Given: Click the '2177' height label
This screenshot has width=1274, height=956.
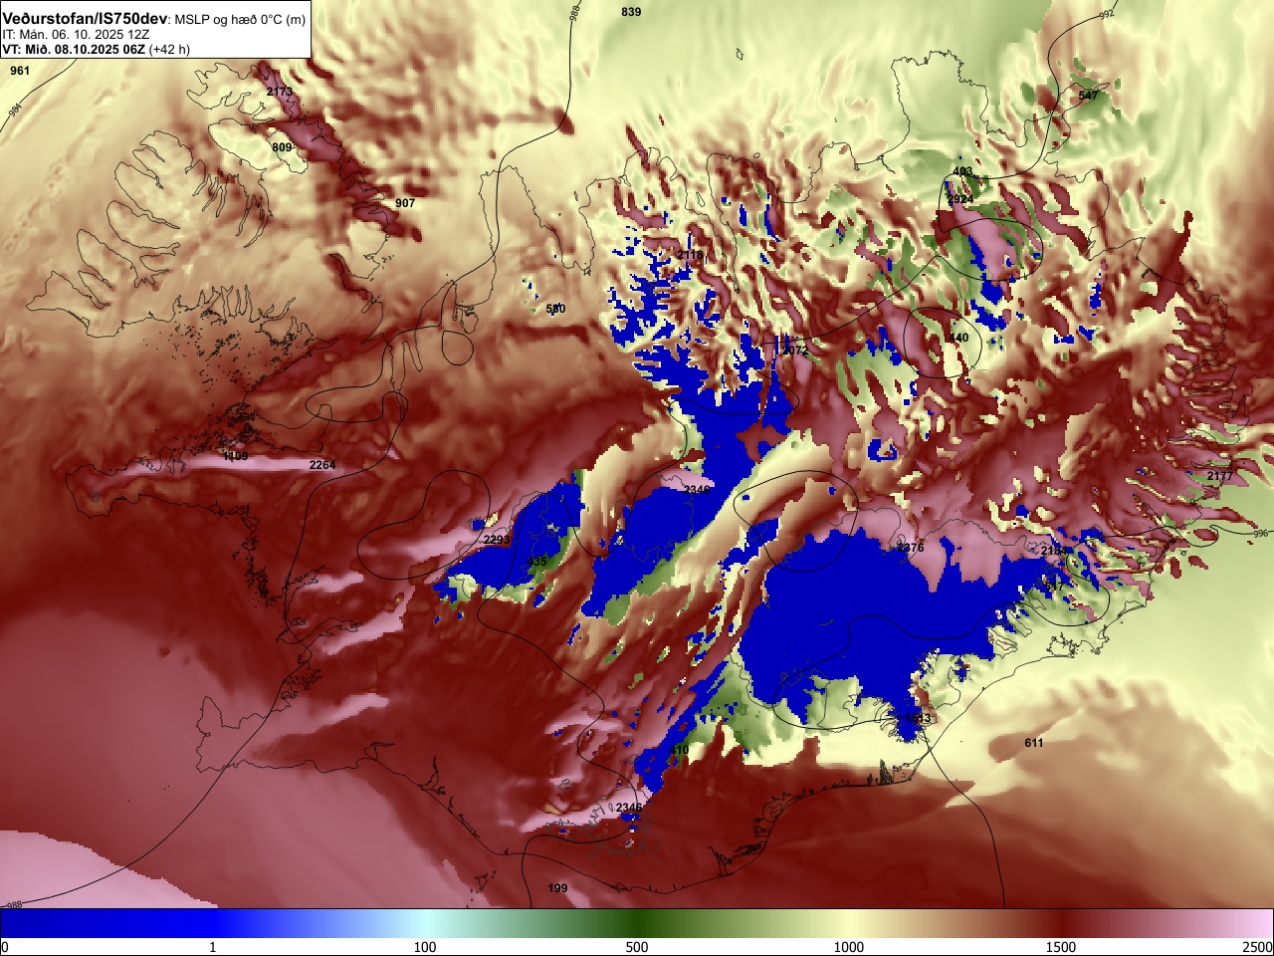Looking at the screenshot, I should pyautogui.click(x=1219, y=476).
